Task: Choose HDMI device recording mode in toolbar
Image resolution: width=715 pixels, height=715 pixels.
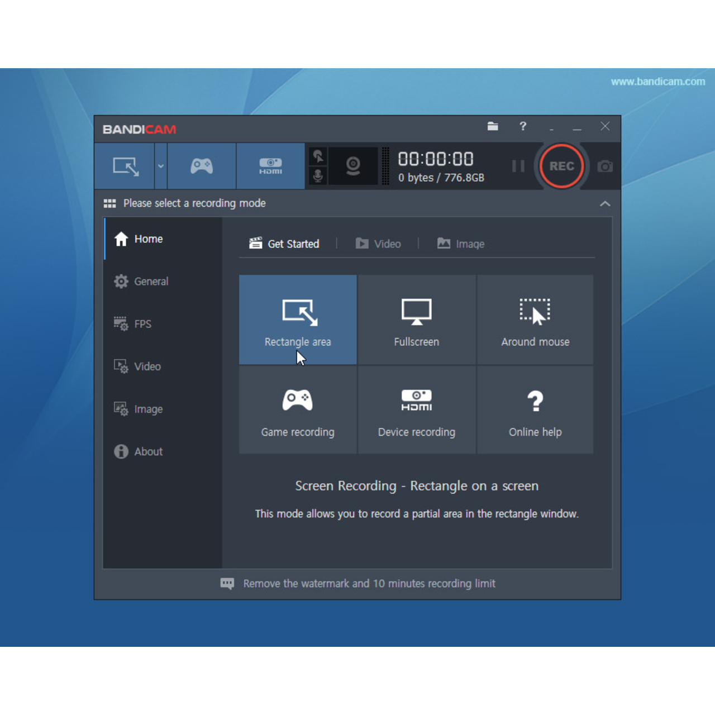Action: [x=270, y=166]
